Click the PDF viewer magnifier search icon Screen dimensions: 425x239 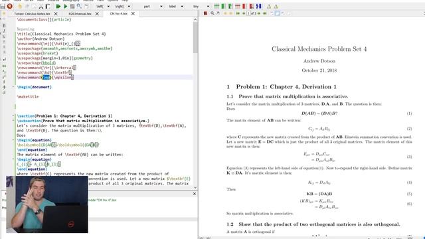pos(212,13)
